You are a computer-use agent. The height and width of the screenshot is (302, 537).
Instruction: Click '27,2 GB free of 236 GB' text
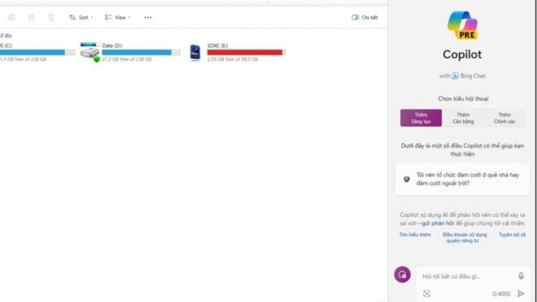[127, 59]
